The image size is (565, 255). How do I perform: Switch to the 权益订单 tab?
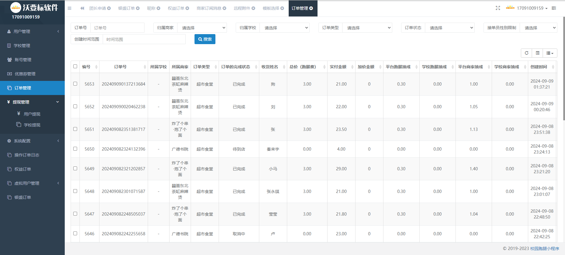(x=176, y=8)
